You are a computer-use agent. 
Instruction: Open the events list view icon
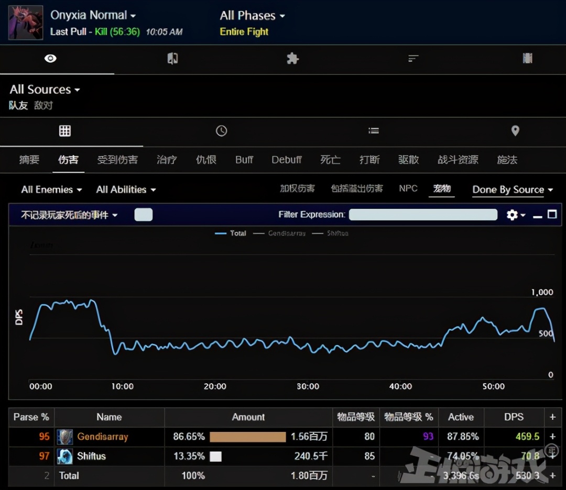tap(374, 131)
